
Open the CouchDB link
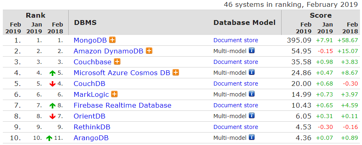pos(90,84)
